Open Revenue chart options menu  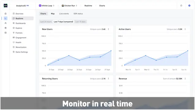pyautogui.click(x=185, y=79)
